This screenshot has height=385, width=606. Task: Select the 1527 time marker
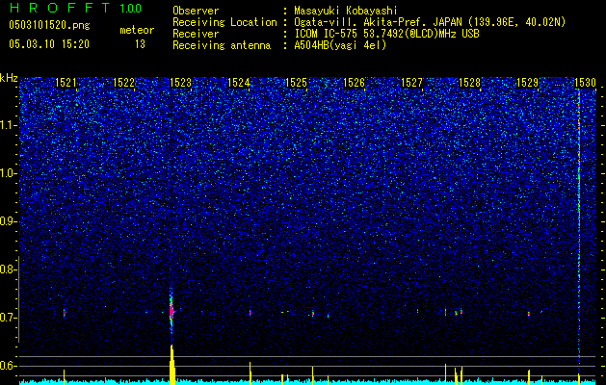click(411, 83)
